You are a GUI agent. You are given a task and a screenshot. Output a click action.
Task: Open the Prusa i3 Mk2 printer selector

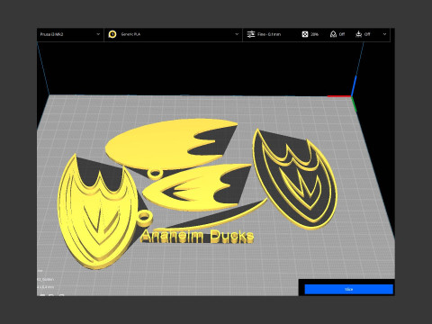[70, 34]
